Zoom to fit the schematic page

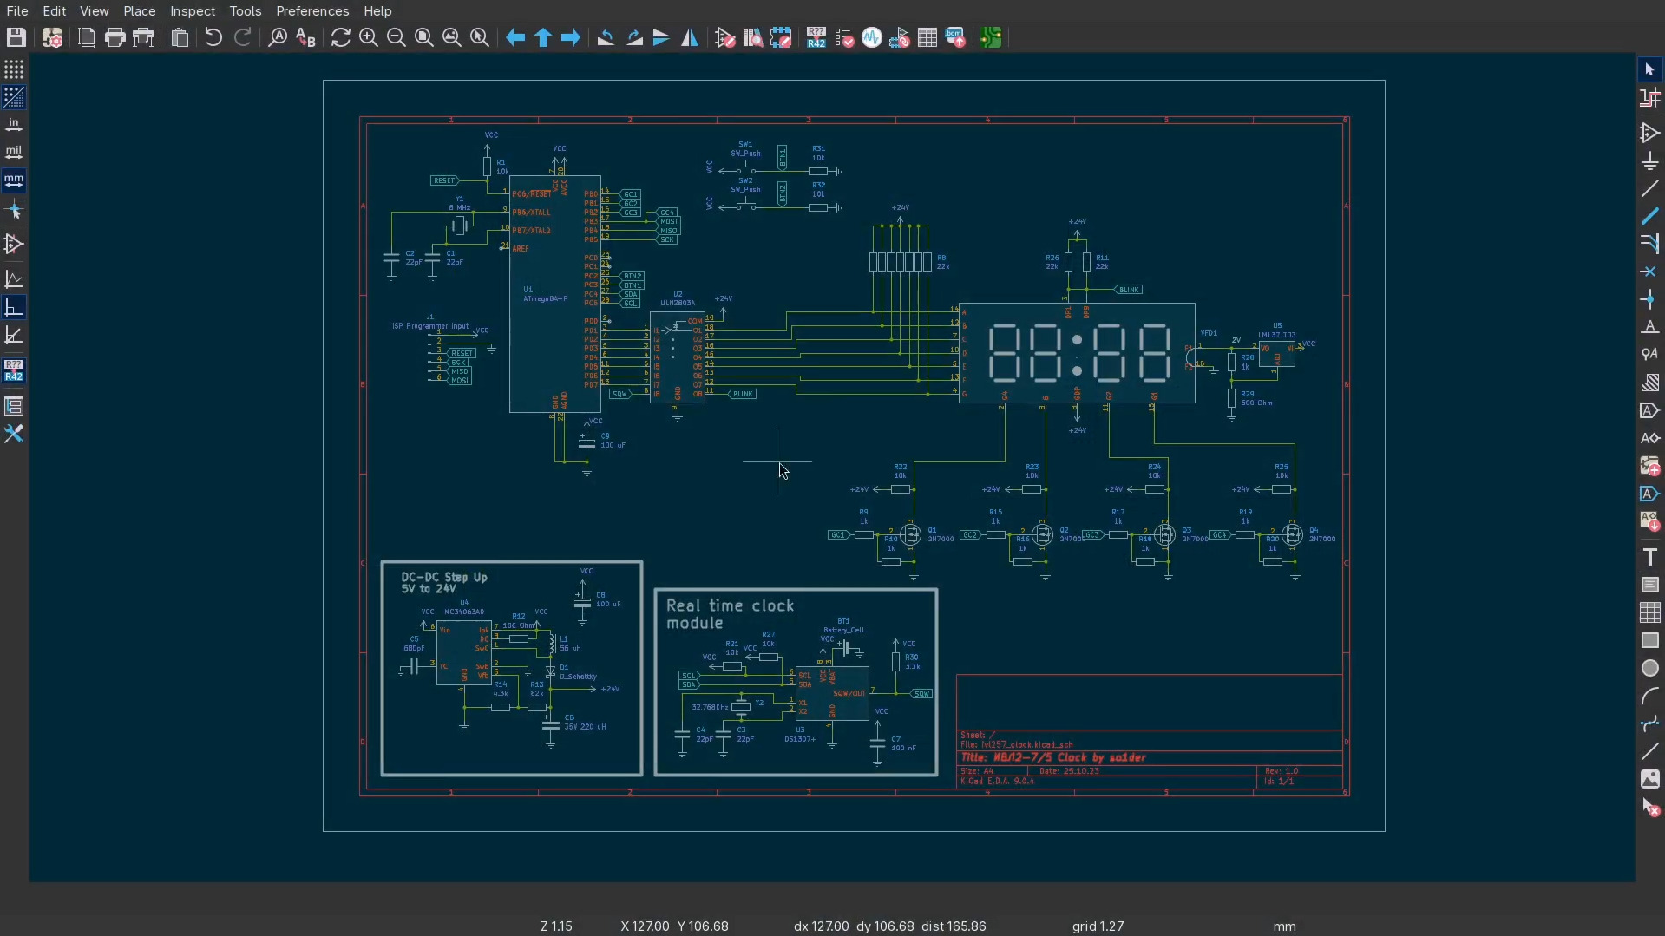424,37
